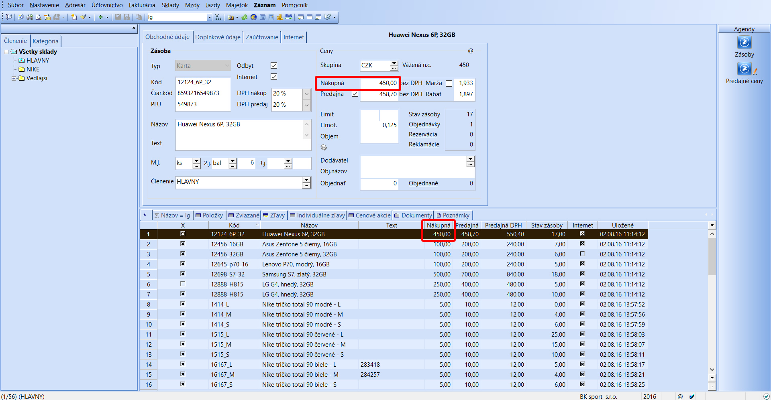
Task: Click the green banknote toolbar icon
Action: (x=245, y=17)
